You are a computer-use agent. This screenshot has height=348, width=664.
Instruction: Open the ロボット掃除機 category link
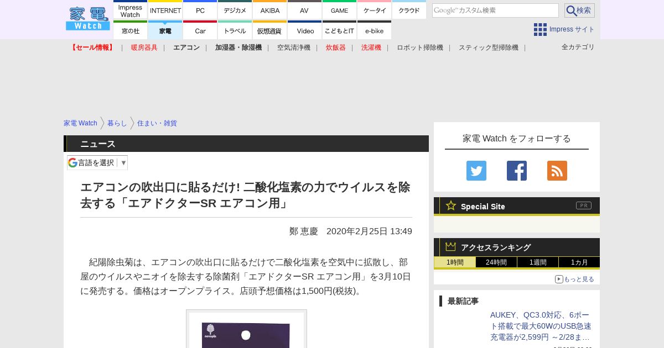coord(420,48)
